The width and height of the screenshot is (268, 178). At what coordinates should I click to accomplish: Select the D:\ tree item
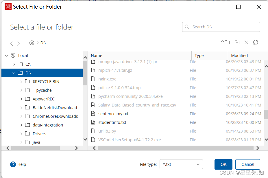point(42,73)
